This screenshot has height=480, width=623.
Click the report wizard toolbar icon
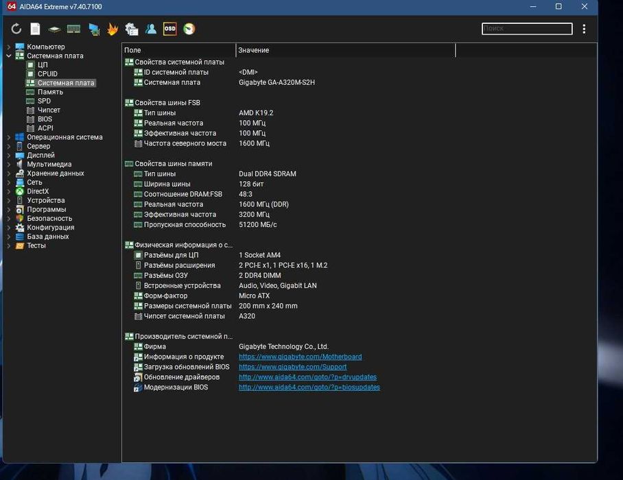pyautogui.click(x=132, y=29)
